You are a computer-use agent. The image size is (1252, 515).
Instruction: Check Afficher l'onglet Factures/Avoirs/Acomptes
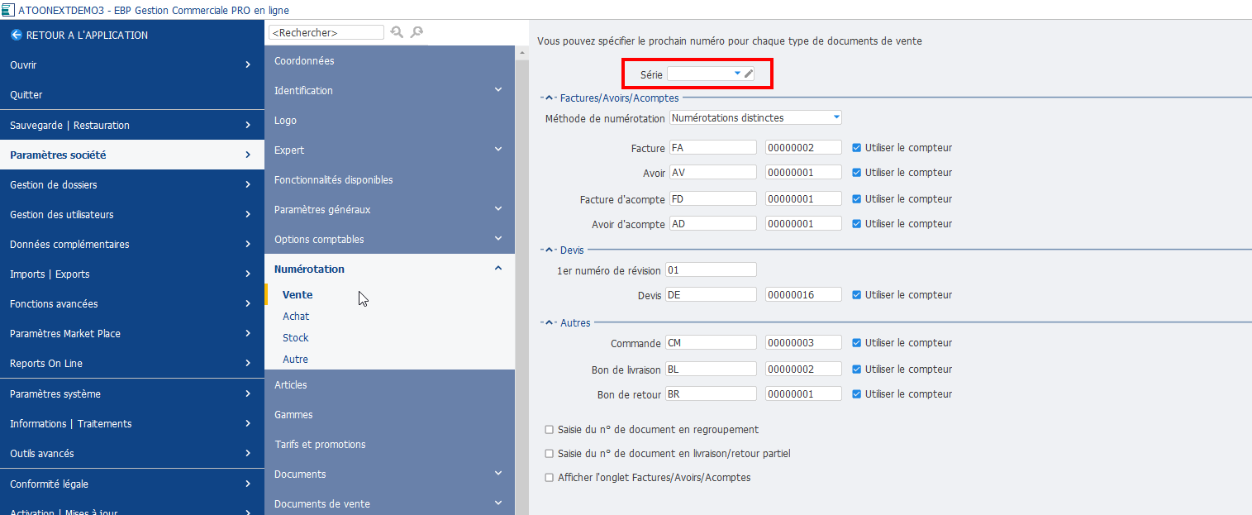pyautogui.click(x=550, y=478)
